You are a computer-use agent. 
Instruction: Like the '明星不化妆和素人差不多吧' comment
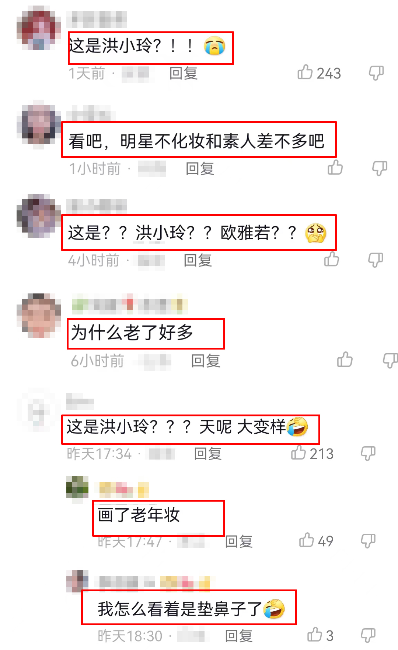335,167
